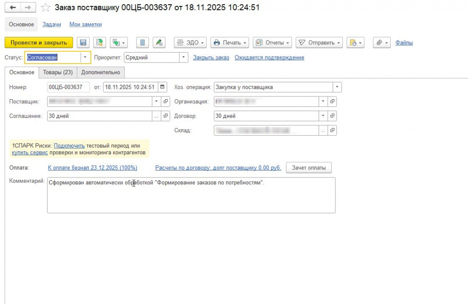Go back using the left arrow
Viewport: 468px width, 304px height.
click(x=12, y=7)
